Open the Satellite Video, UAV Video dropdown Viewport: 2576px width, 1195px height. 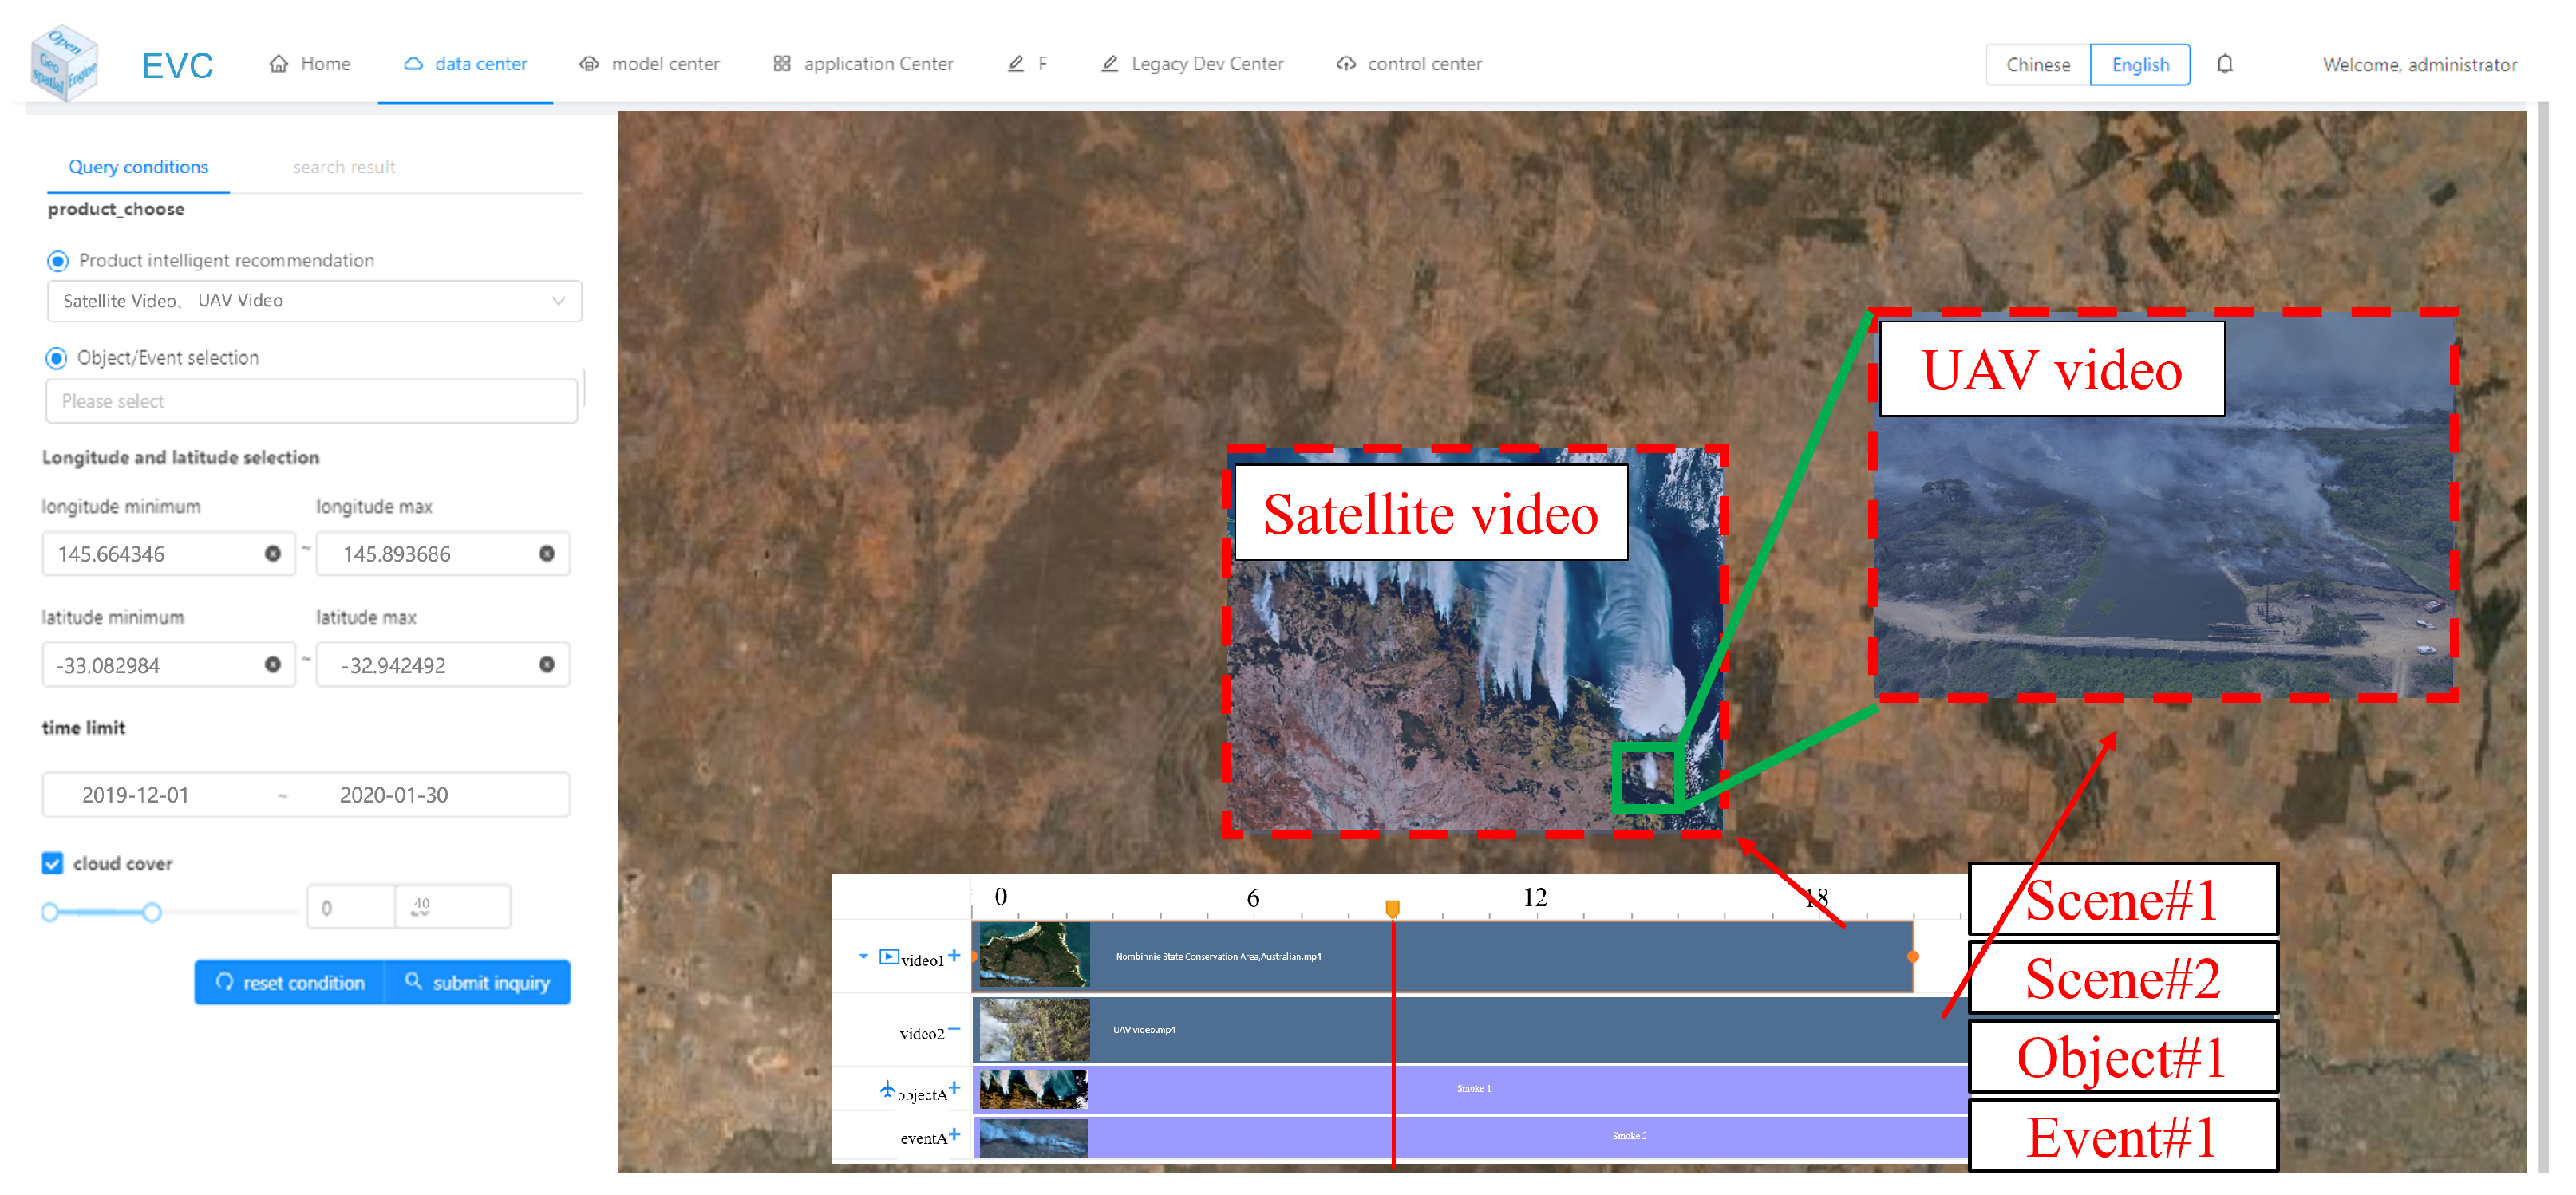click(x=314, y=301)
